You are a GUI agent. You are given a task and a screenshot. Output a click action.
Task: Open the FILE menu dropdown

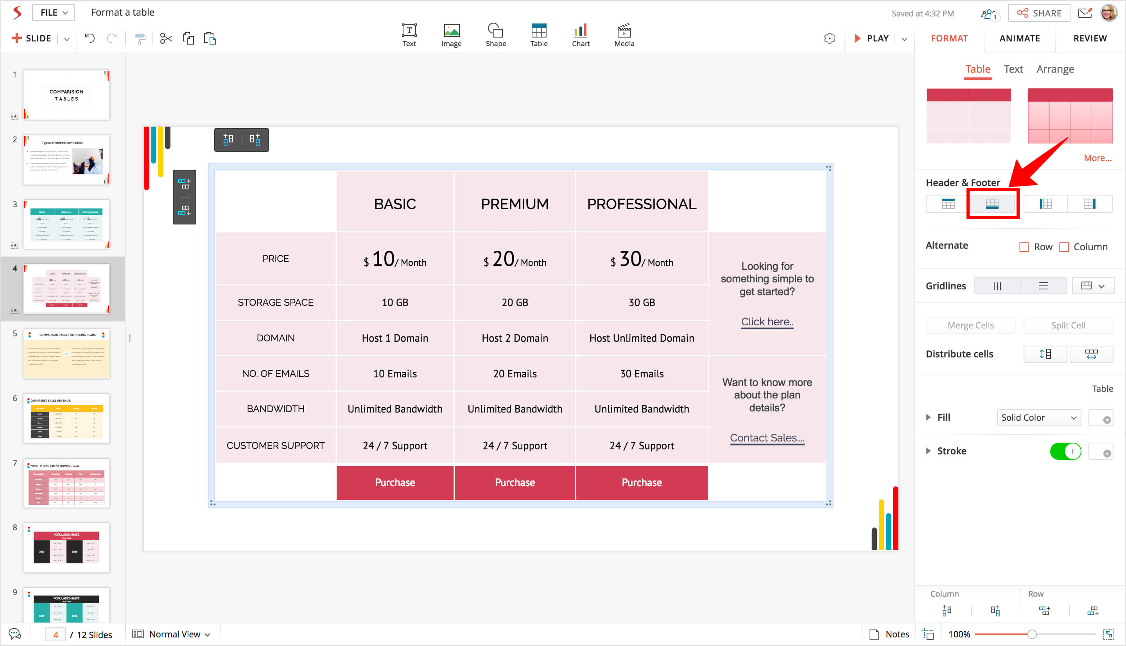coord(54,13)
